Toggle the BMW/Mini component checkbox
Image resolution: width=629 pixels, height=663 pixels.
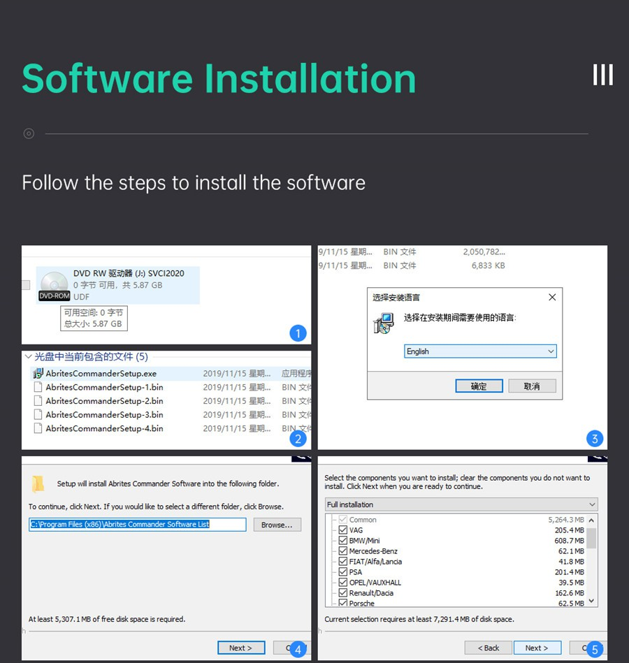[x=342, y=541]
